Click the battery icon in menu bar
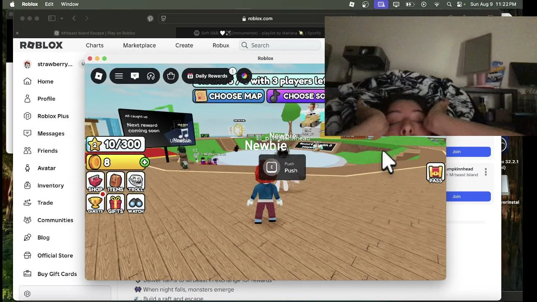537x302 pixels. click(410, 4)
